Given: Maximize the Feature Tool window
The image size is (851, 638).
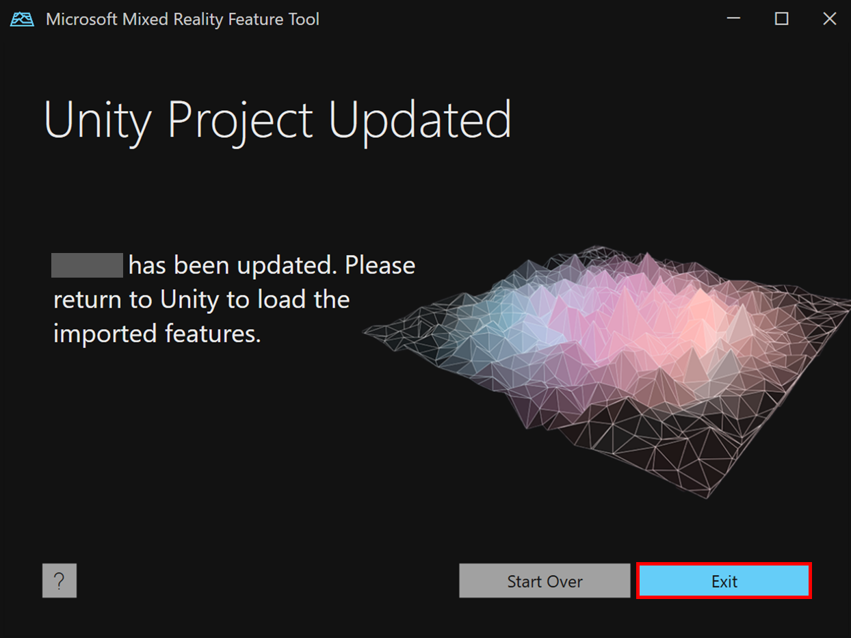Looking at the screenshot, I should click(781, 19).
